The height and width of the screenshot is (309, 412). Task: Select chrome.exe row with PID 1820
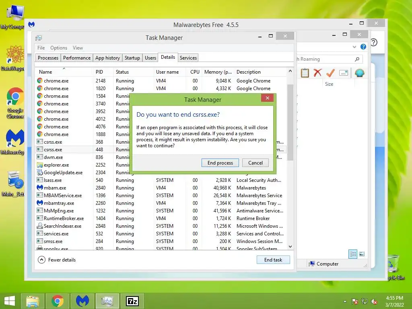[161, 88]
